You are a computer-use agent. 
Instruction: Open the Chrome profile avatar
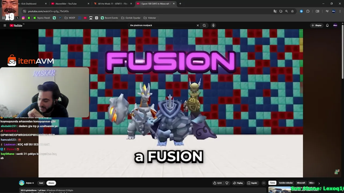334,11
